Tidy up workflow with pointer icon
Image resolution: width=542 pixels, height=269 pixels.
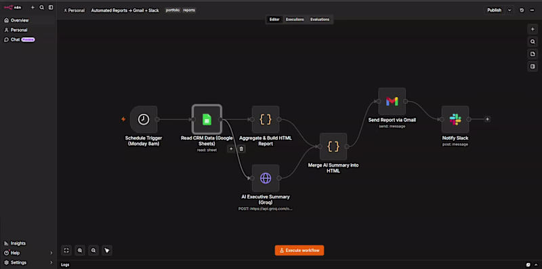coord(107,250)
